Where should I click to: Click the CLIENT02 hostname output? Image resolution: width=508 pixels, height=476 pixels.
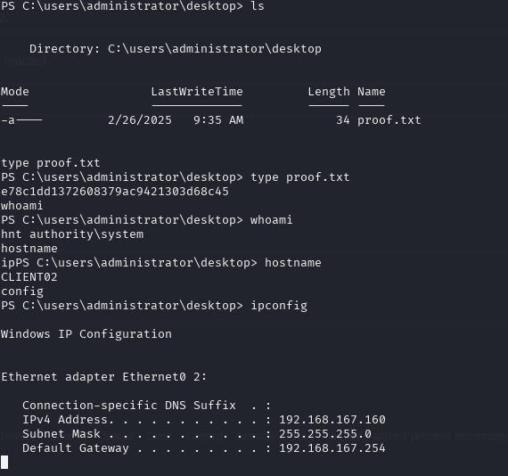[29, 277]
